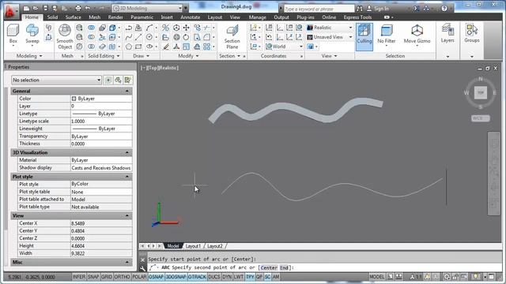Screen dimensions: 506x284
Task: Click the search binoculars icon
Action: (360, 9)
